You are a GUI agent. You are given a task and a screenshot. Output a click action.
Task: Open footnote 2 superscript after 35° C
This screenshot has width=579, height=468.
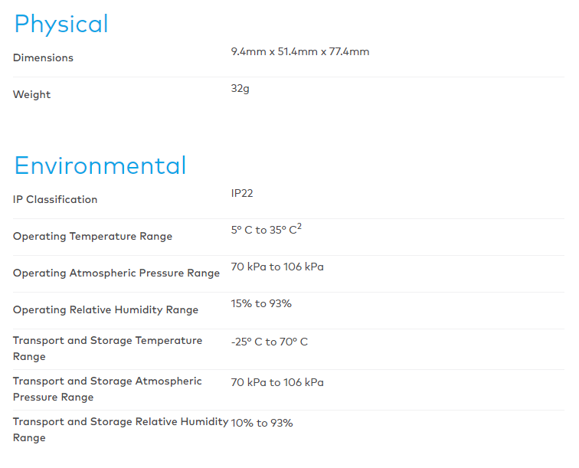pyautogui.click(x=299, y=227)
